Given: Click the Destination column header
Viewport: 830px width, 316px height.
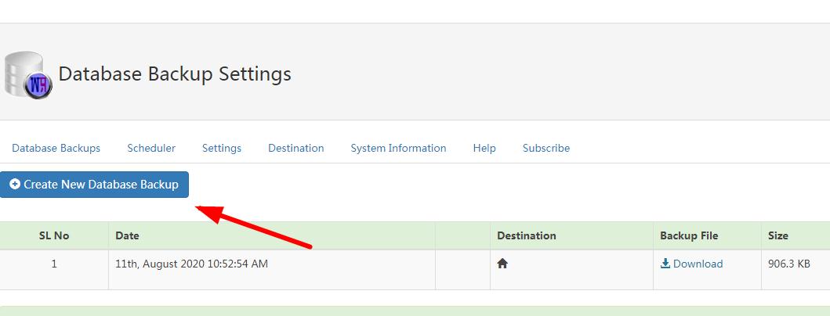Looking at the screenshot, I should [527, 235].
